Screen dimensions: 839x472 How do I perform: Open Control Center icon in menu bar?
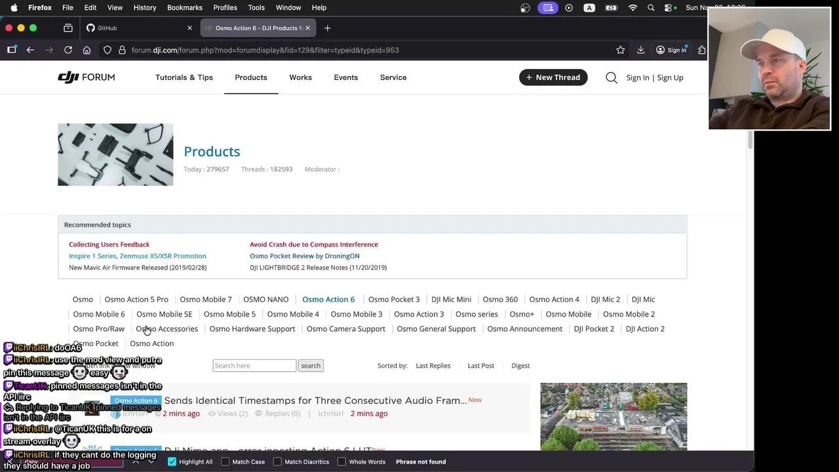pyautogui.click(x=669, y=8)
